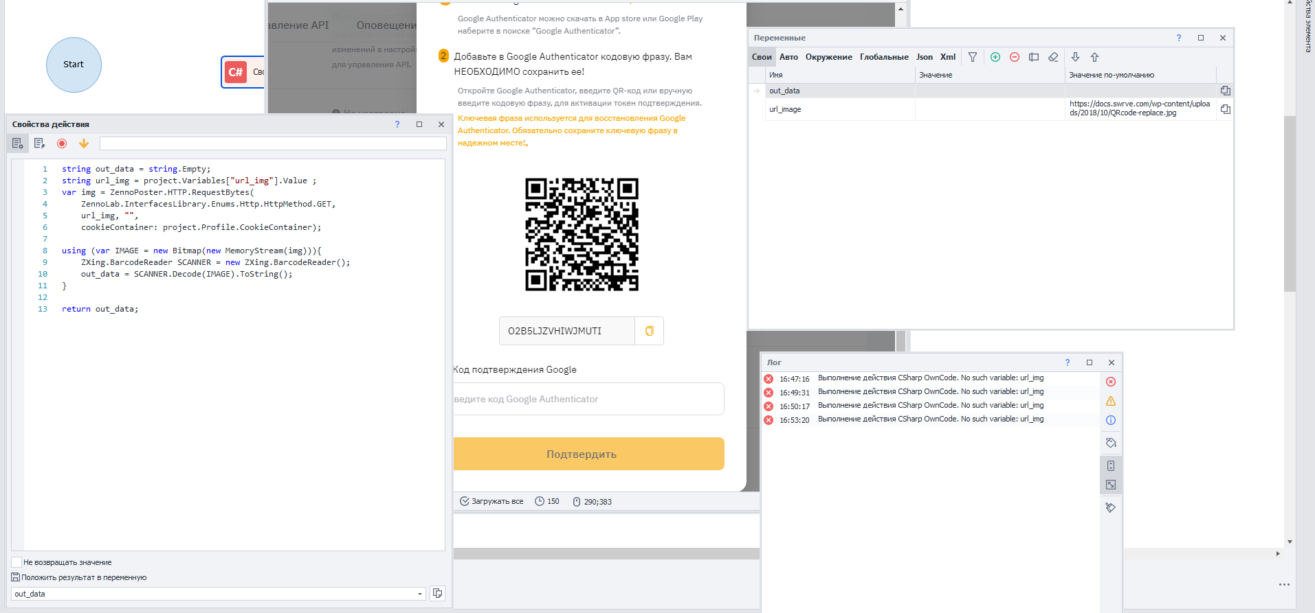
Task: Click the Подтвердить button
Action: [588, 454]
